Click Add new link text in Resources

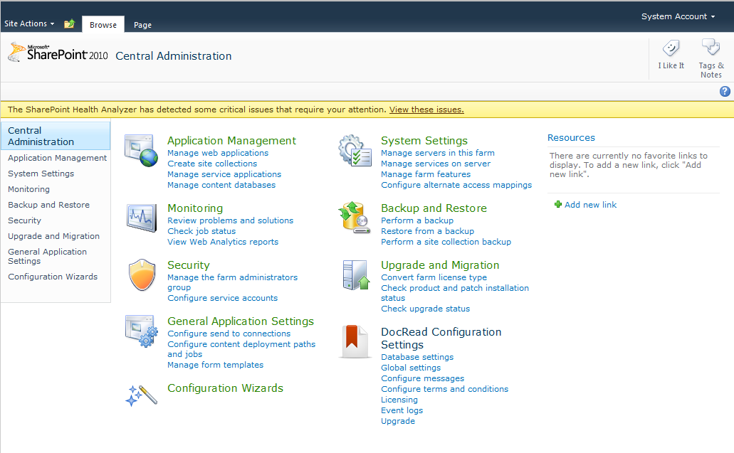[590, 205]
